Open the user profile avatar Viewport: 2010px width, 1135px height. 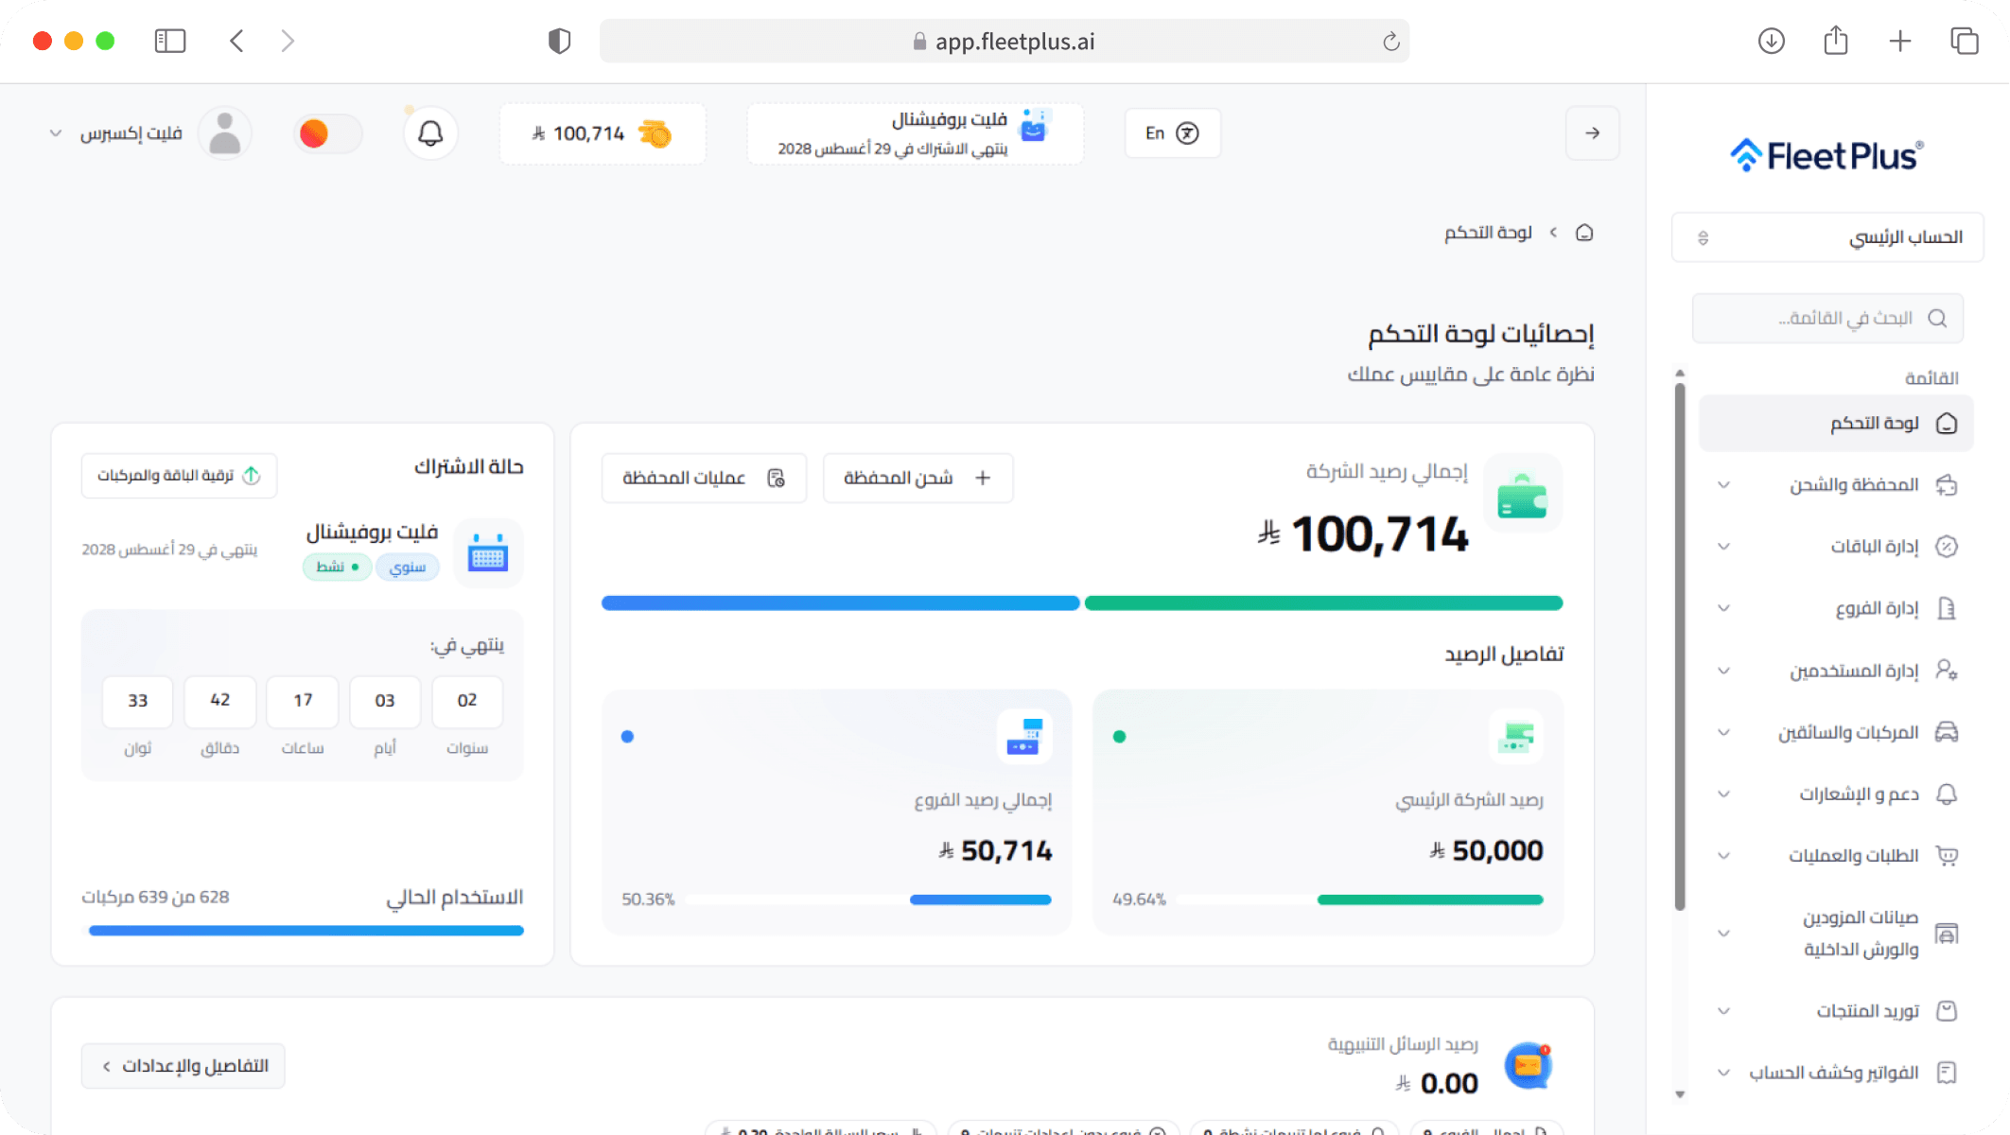tap(224, 133)
